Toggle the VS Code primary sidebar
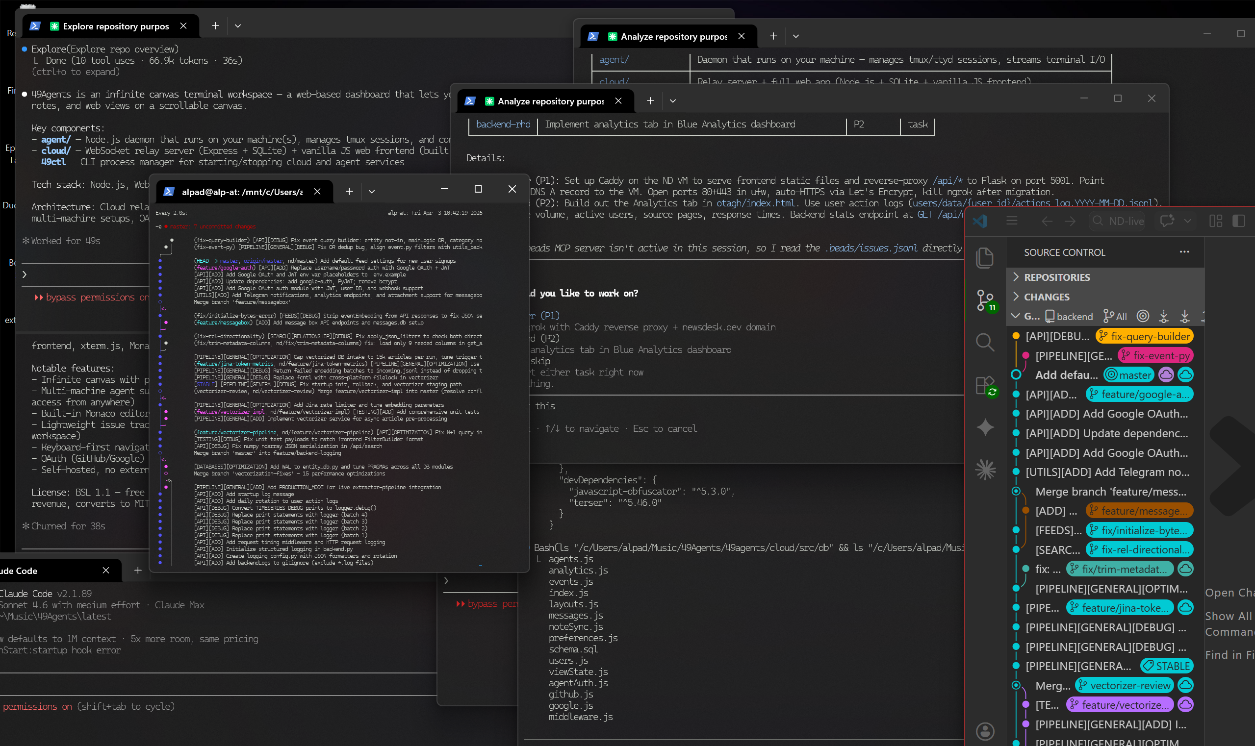The image size is (1255, 746). 1239,221
